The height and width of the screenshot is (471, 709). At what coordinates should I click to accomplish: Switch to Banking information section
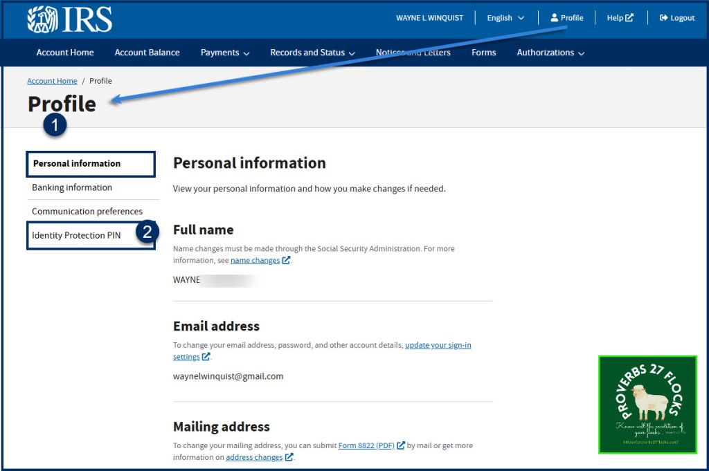click(x=72, y=187)
